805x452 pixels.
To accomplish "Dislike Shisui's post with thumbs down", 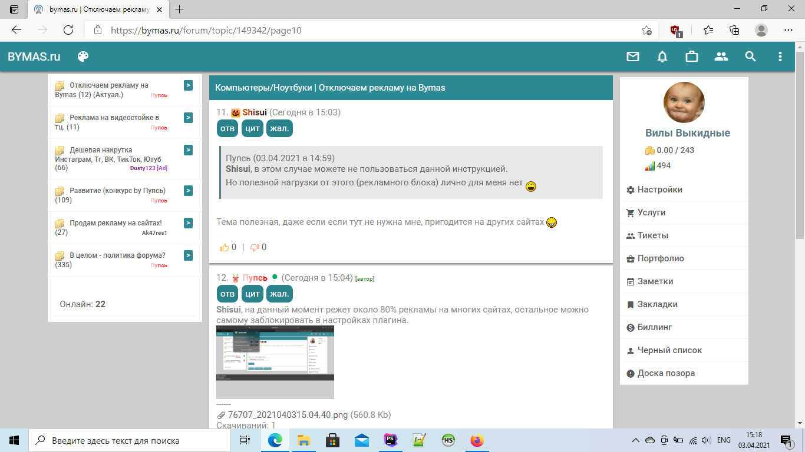I will 255,248.
